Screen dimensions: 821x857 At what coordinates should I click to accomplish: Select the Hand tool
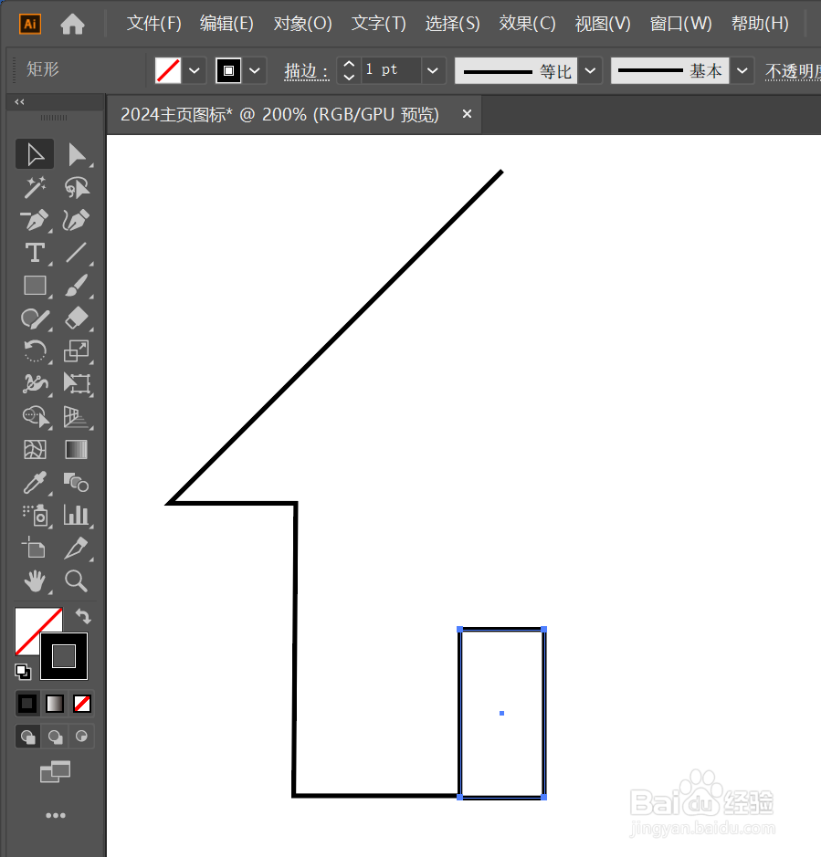[x=34, y=581]
